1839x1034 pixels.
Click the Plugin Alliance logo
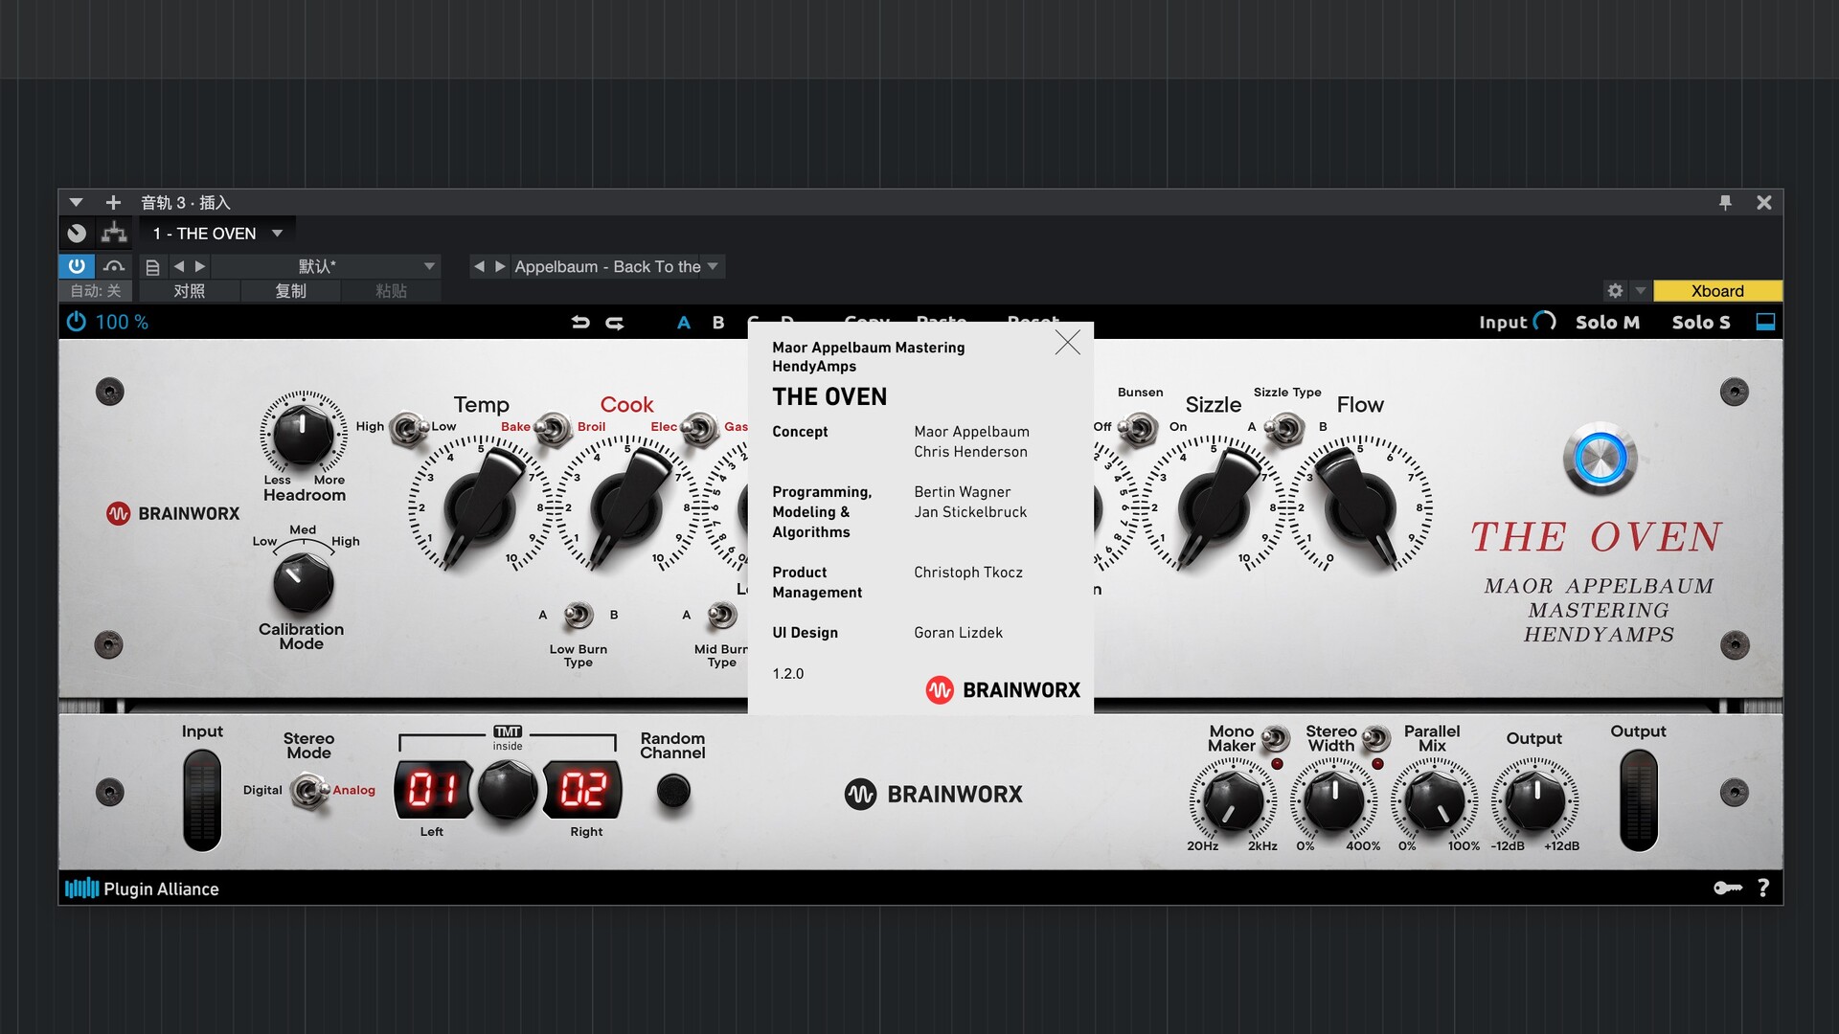coord(142,888)
